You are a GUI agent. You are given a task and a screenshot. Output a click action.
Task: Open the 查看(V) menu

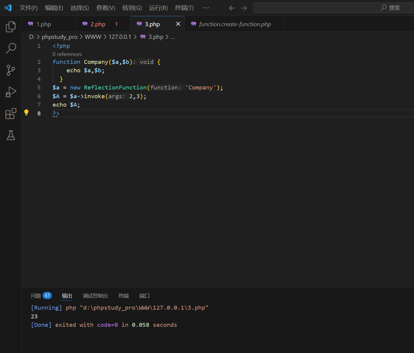(106, 8)
